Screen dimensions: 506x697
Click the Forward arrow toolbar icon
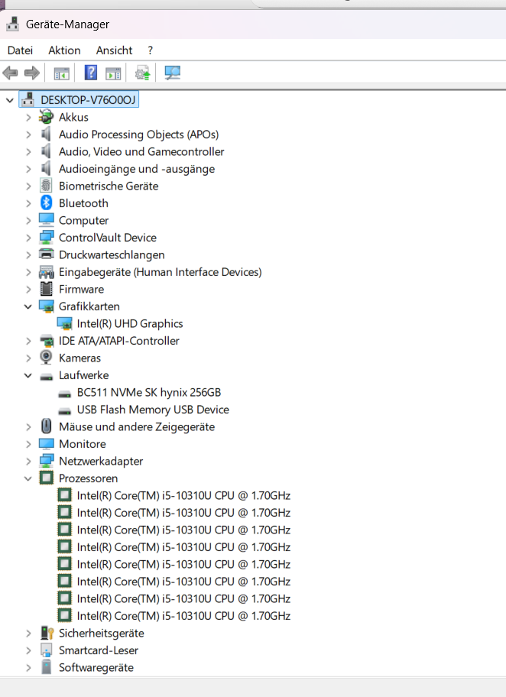tap(32, 73)
